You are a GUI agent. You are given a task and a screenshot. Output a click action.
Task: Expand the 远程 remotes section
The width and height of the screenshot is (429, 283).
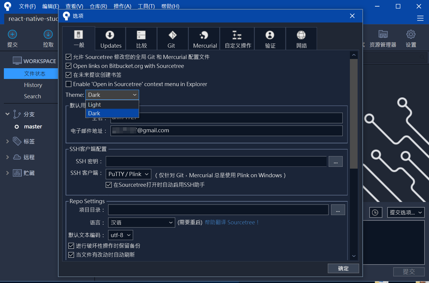tap(7, 157)
